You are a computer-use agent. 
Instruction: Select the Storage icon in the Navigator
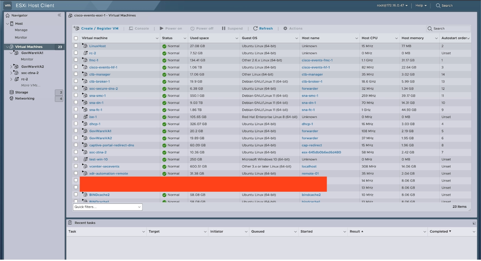(x=11, y=92)
